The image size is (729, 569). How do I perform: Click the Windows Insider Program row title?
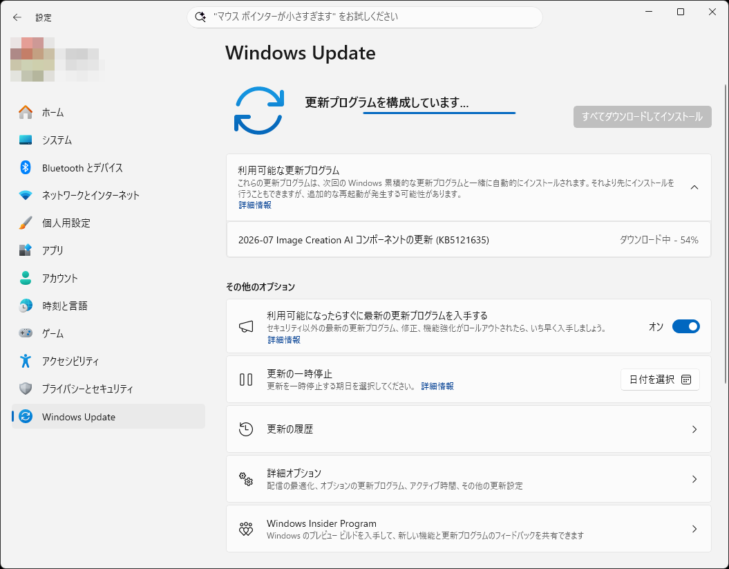[x=321, y=523]
